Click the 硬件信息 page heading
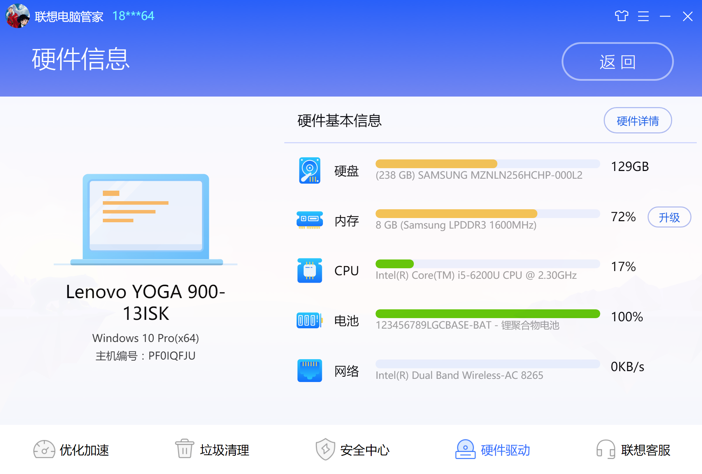Viewport: 702px width, 474px height. tap(81, 59)
